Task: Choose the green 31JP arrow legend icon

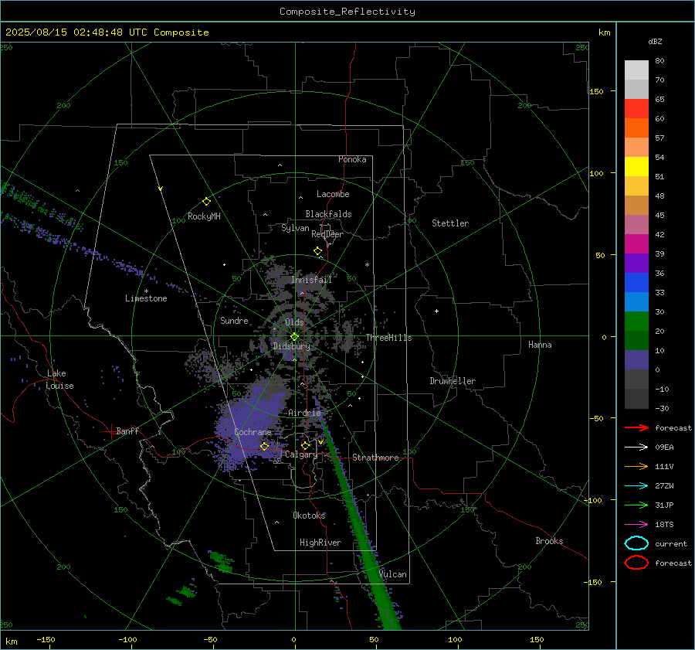Action: tap(636, 505)
